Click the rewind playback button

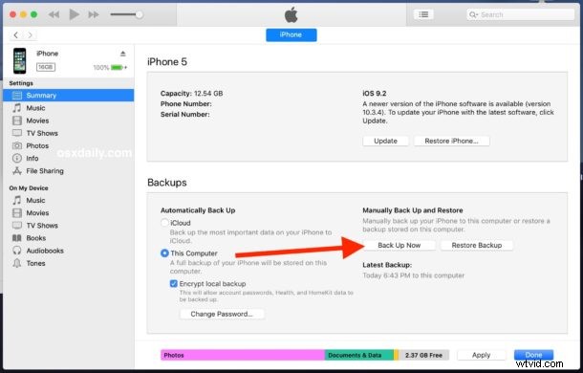[x=54, y=14]
